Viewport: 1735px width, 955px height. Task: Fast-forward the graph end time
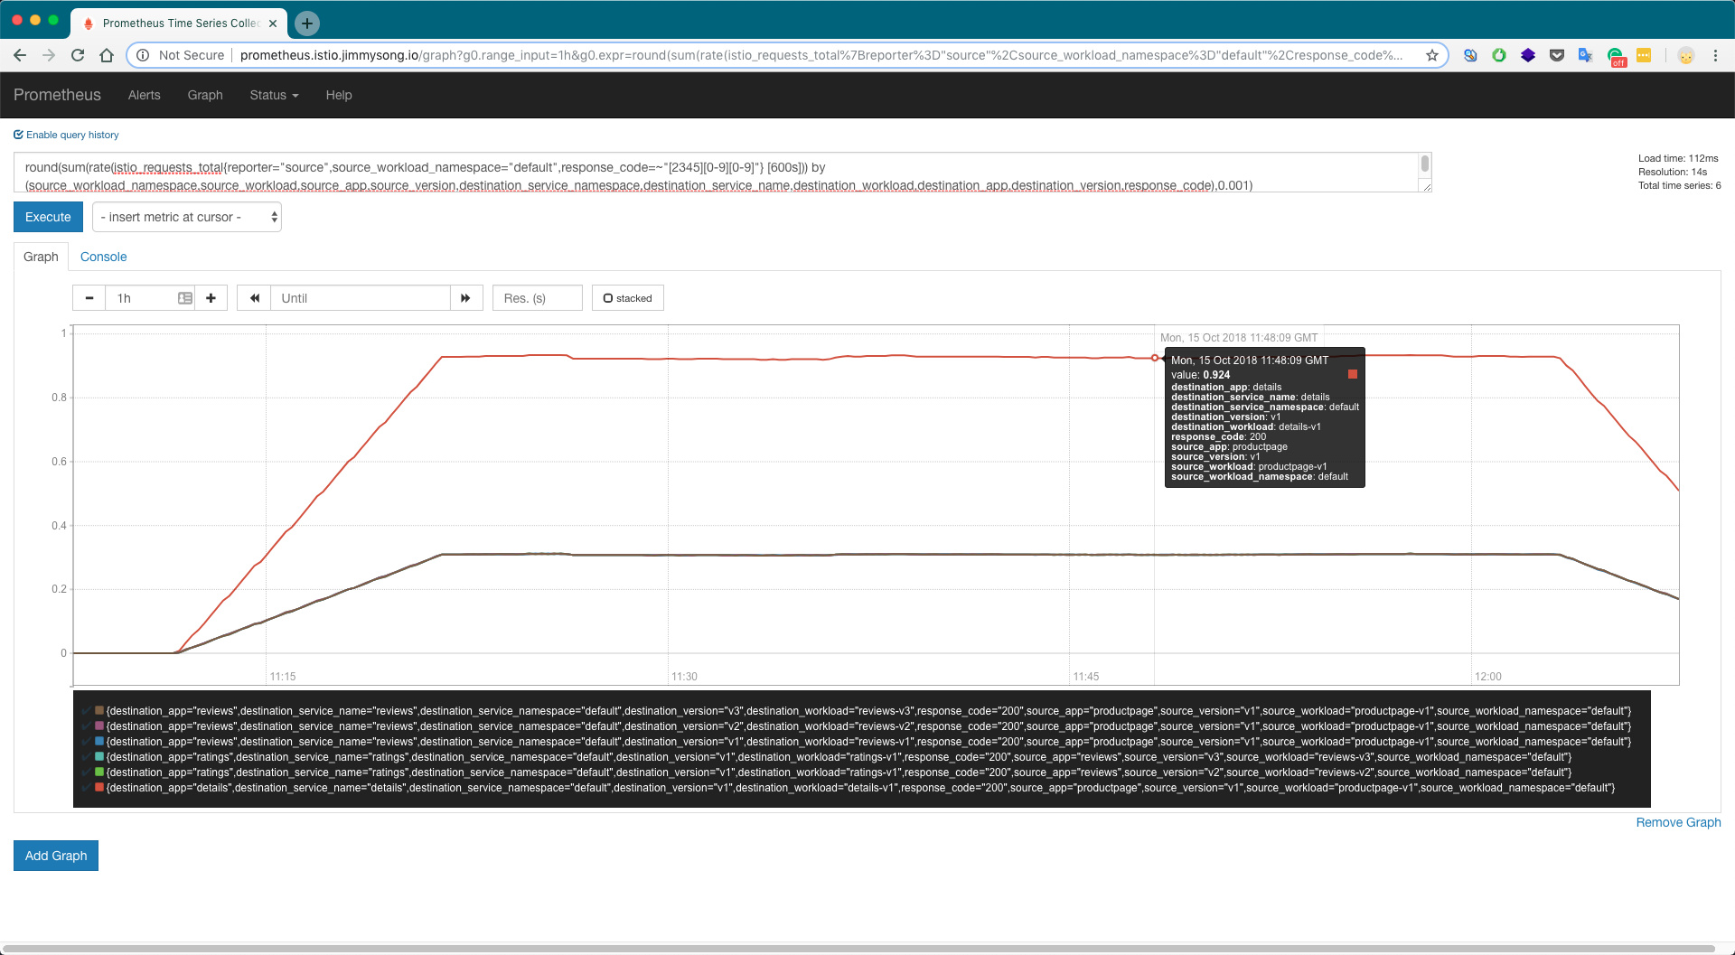pyautogui.click(x=465, y=298)
